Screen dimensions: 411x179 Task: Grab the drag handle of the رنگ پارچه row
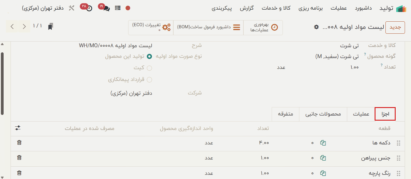point(399,173)
